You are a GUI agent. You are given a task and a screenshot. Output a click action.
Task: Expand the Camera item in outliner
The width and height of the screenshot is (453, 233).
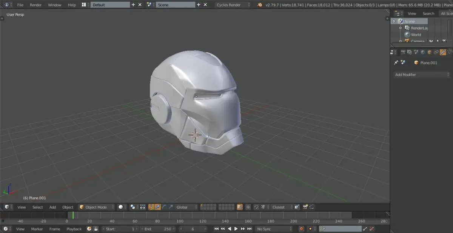click(401, 41)
